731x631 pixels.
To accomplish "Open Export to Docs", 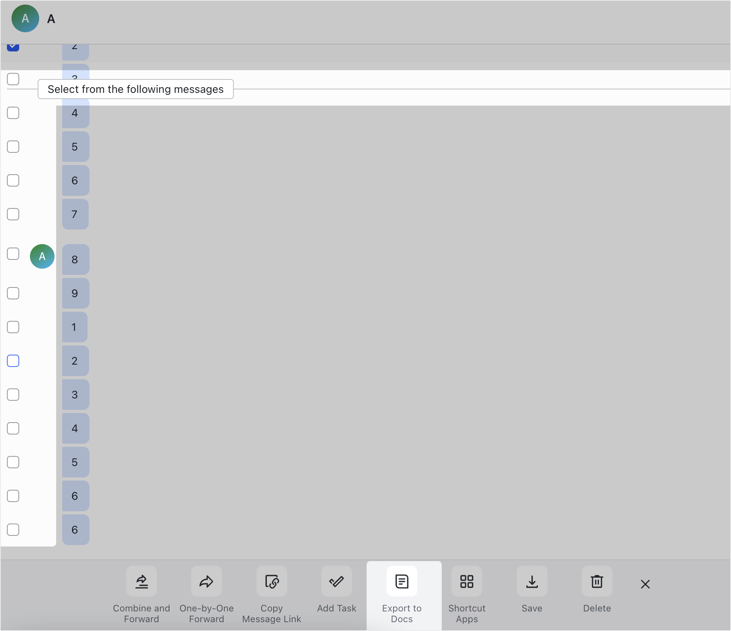I will click(402, 581).
